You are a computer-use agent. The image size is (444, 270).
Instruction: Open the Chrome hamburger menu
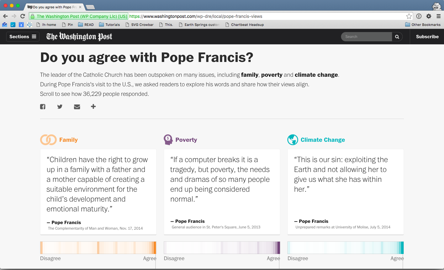point(438,16)
